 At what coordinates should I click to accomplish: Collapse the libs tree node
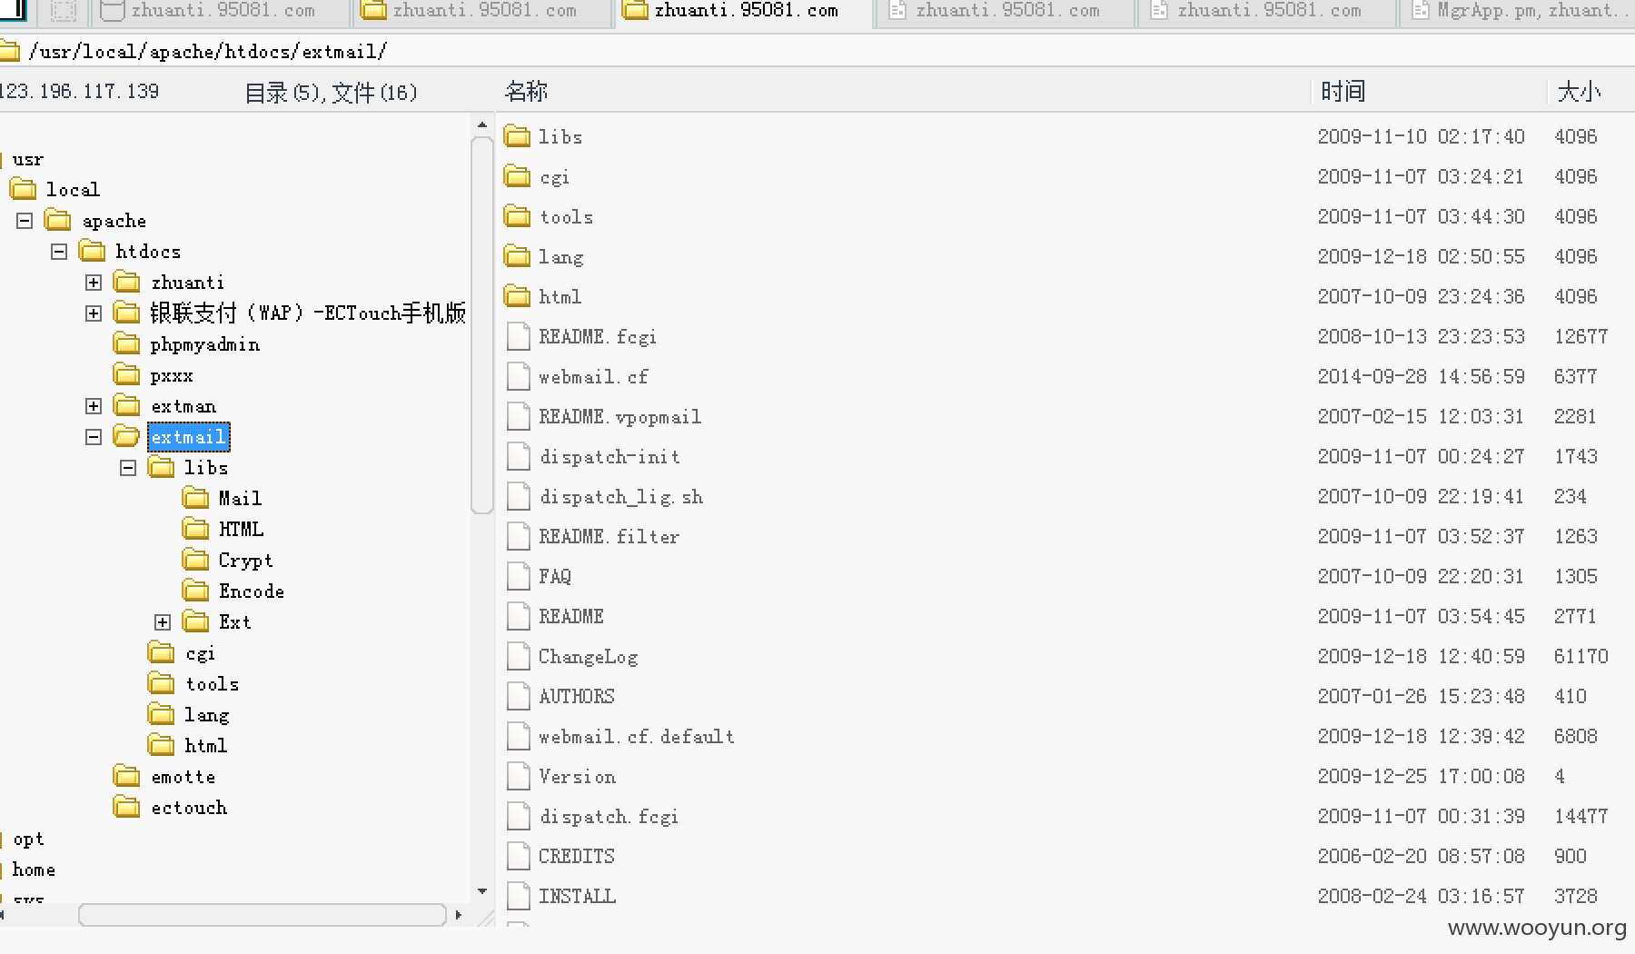pos(128,468)
